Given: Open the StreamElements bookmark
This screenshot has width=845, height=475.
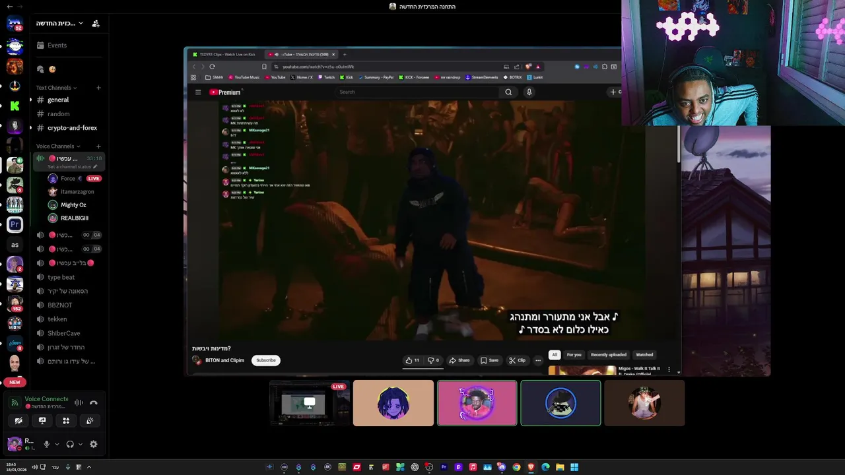Looking at the screenshot, I should pos(482,77).
